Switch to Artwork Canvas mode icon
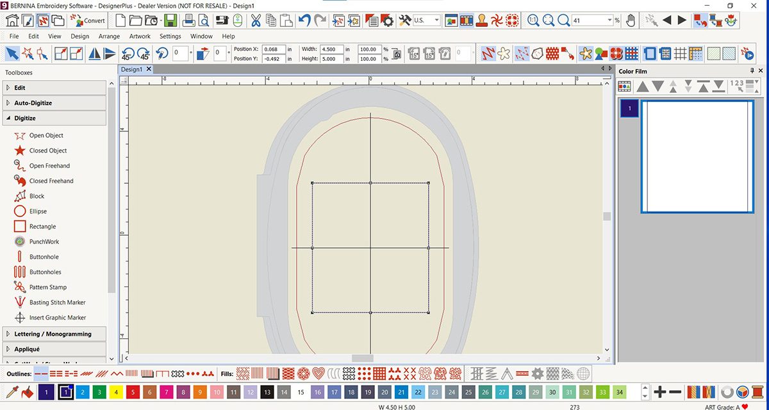The image size is (769, 410). 28,20
